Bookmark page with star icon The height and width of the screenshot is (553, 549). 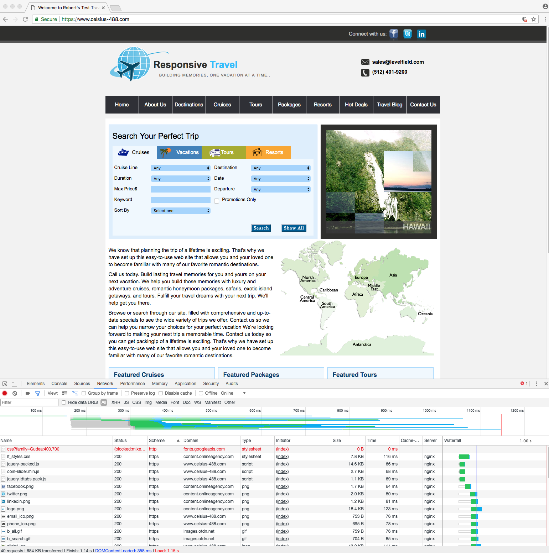534,19
